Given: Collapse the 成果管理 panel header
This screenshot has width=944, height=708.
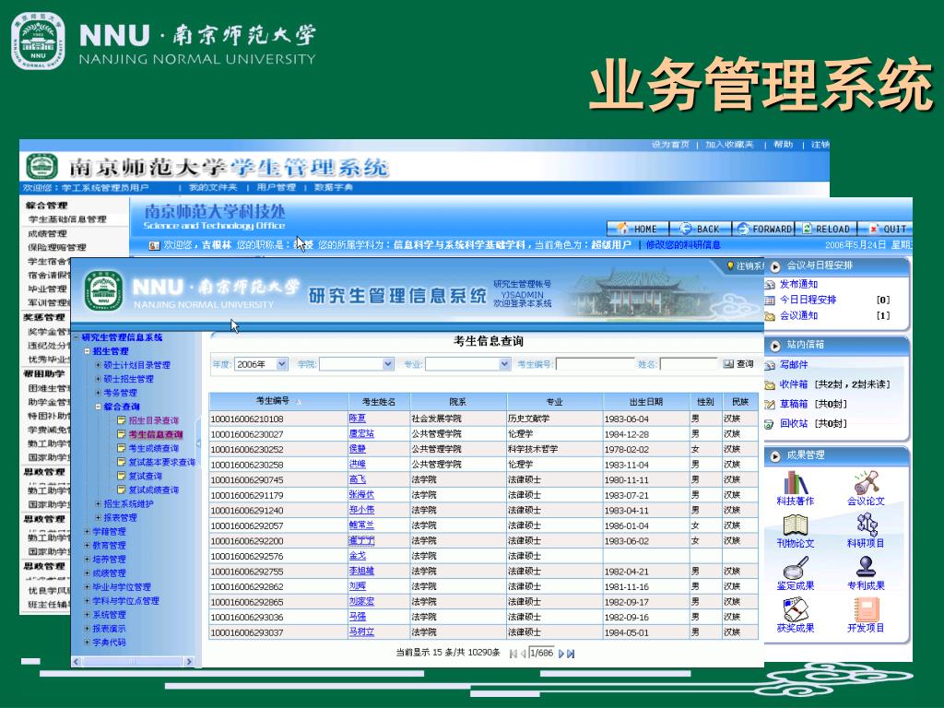Looking at the screenshot, I should click(775, 455).
